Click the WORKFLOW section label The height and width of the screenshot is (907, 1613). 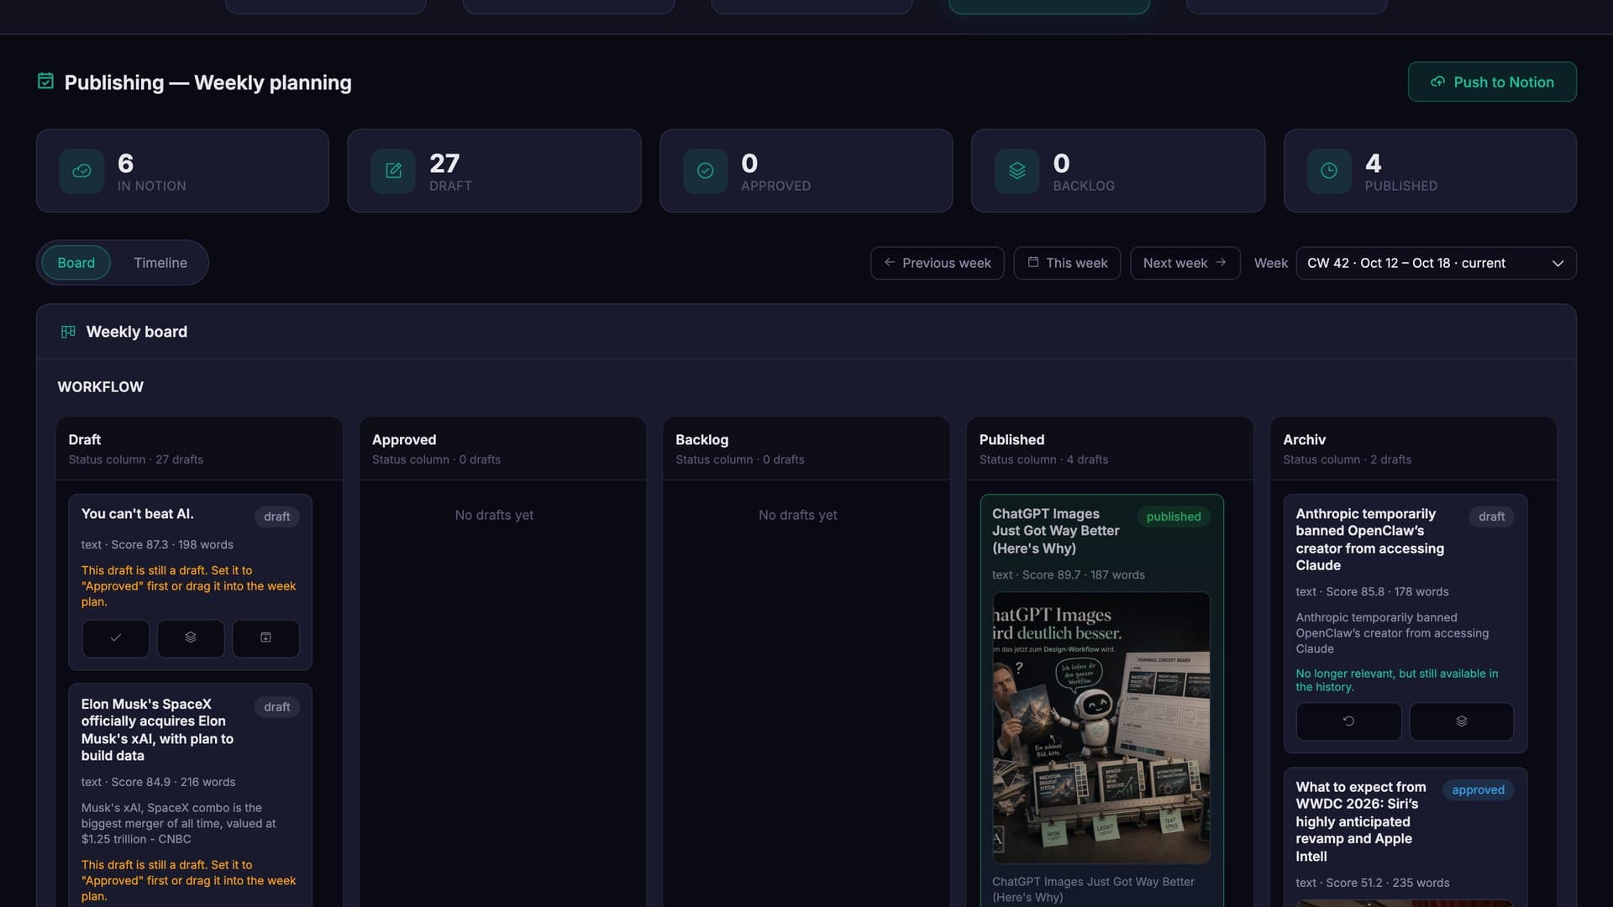[100, 387]
